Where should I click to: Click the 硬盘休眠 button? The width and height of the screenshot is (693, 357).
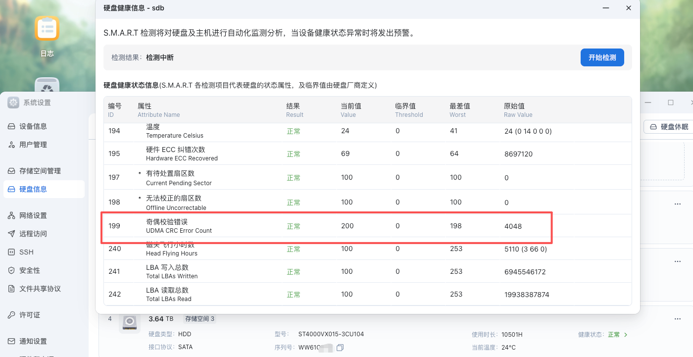pos(669,127)
